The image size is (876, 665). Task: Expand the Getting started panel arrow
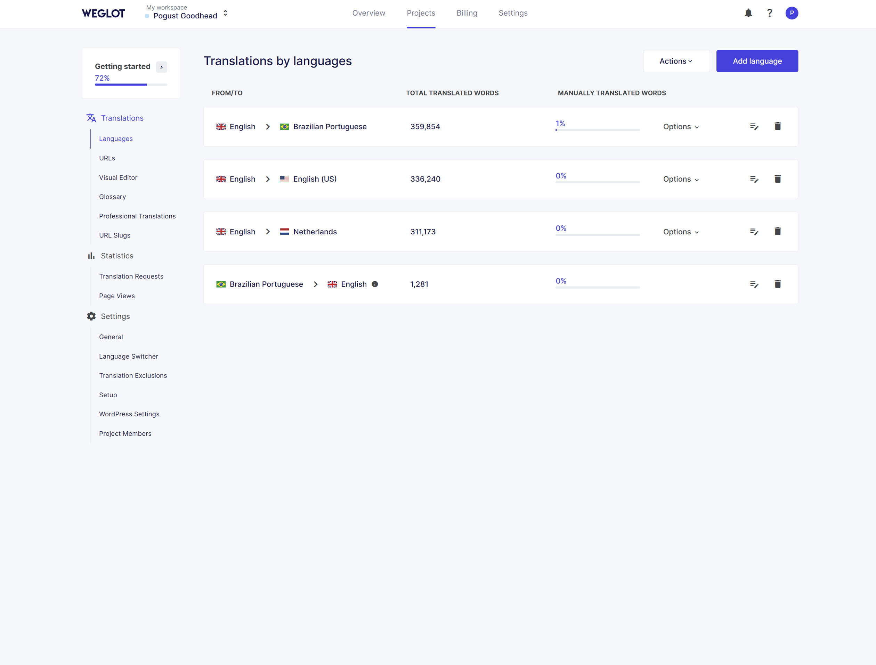(x=161, y=67)
